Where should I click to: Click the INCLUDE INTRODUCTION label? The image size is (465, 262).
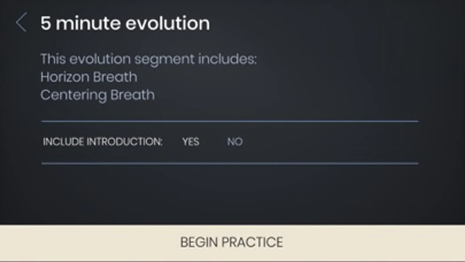pos(103,142)
